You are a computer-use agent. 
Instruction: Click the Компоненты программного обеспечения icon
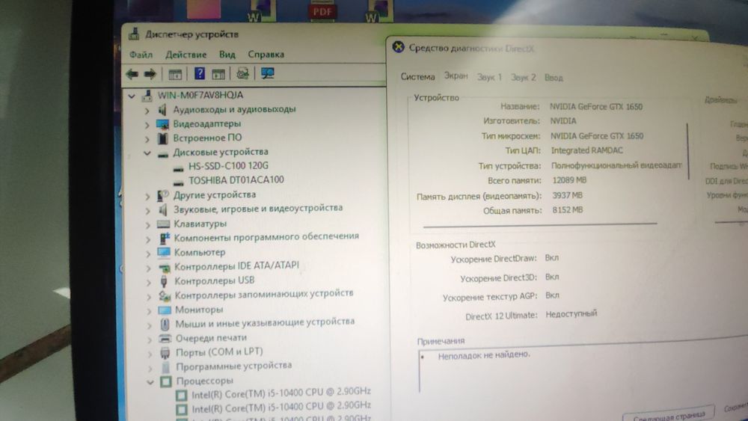164,238
